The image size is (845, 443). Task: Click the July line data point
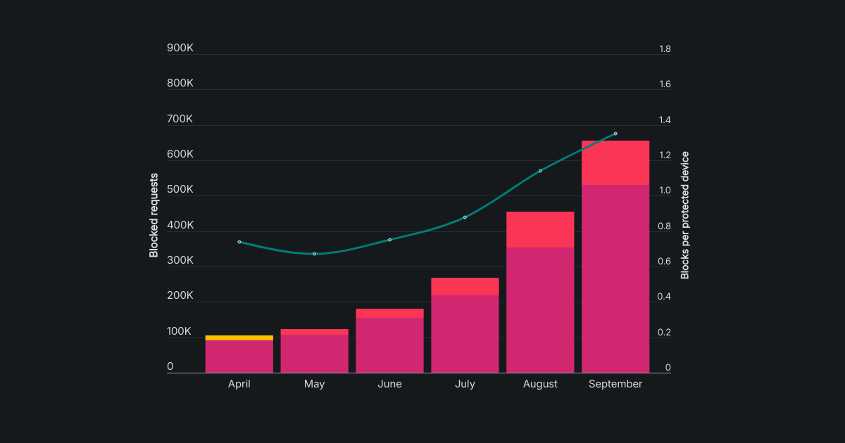tap(465, 217)
